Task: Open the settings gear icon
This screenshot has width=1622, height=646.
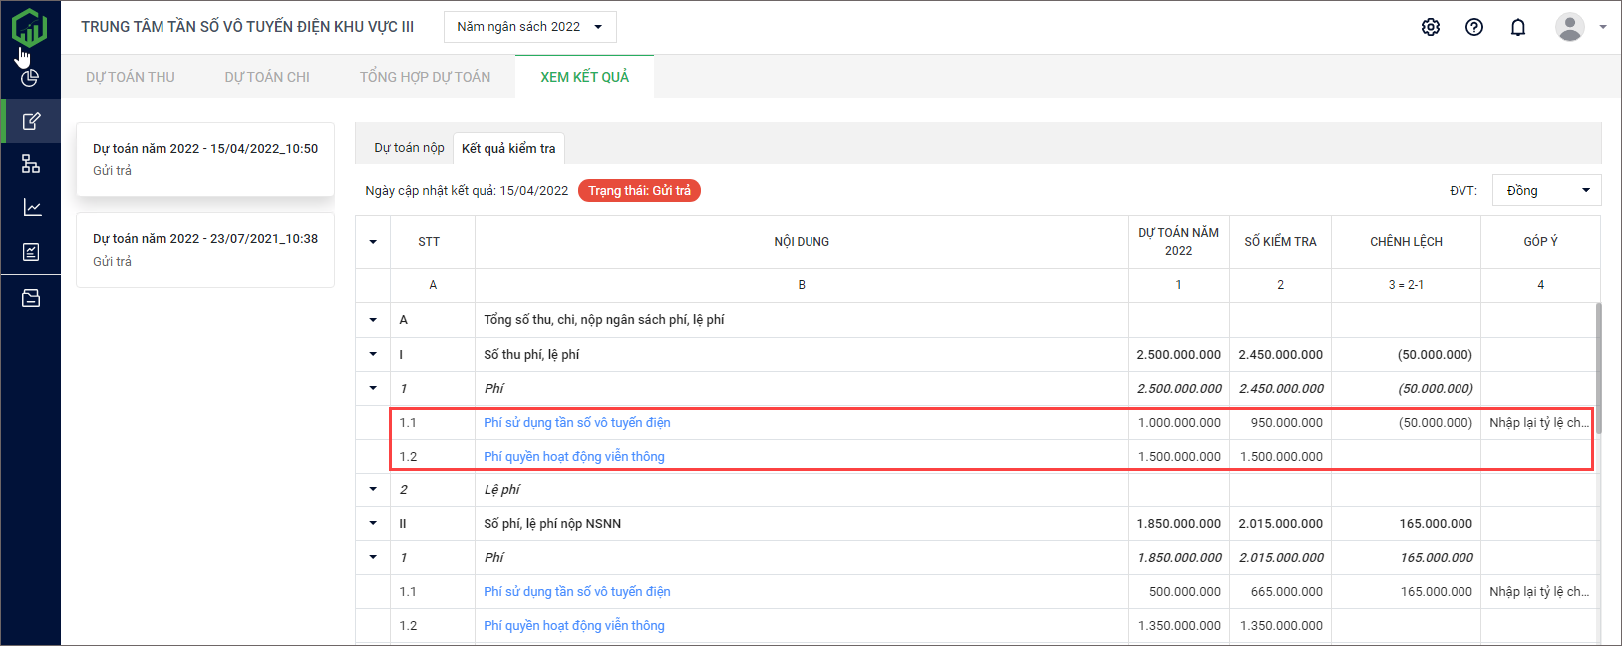Action: click(x=1431, y=27)
